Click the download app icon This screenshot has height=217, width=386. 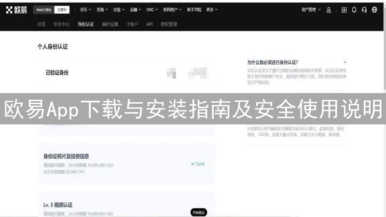344,10
